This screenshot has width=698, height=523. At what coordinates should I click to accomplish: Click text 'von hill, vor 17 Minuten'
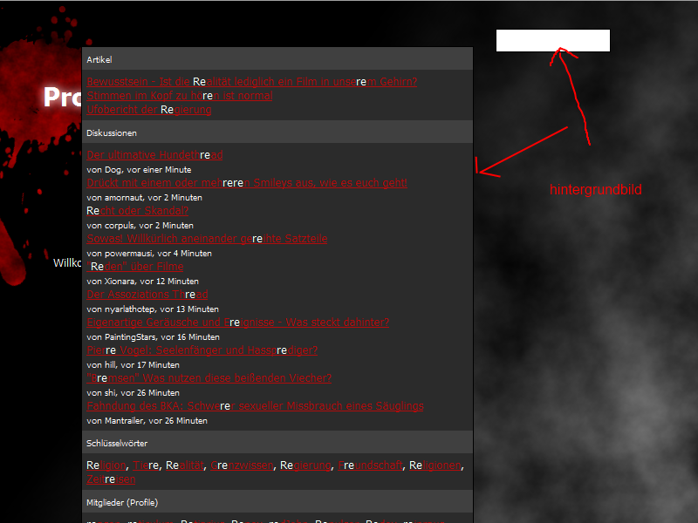coord(133,365)
